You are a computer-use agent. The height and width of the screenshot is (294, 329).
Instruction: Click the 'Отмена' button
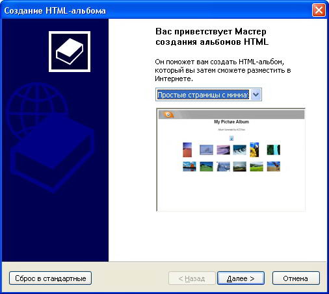(x=296, y=278)
